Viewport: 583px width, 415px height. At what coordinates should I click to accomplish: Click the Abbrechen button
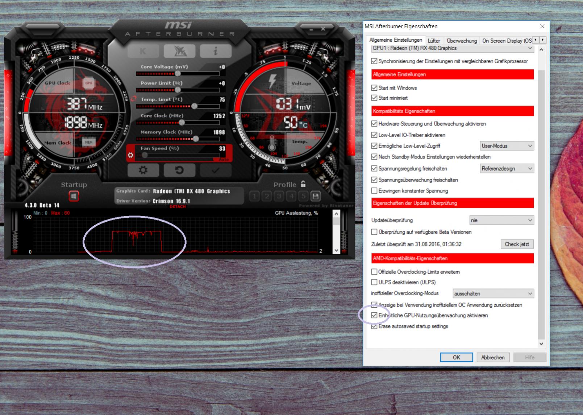coord(493,357)
